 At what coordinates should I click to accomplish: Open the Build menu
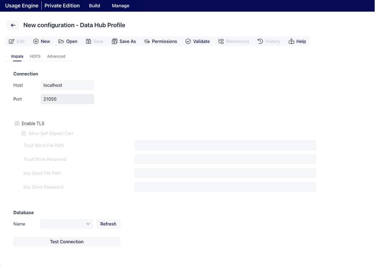click(x=94, y=6)
